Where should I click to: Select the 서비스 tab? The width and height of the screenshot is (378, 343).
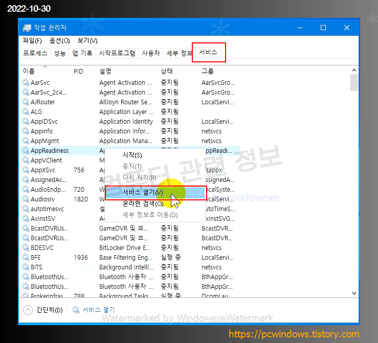(x=208, y=52)
